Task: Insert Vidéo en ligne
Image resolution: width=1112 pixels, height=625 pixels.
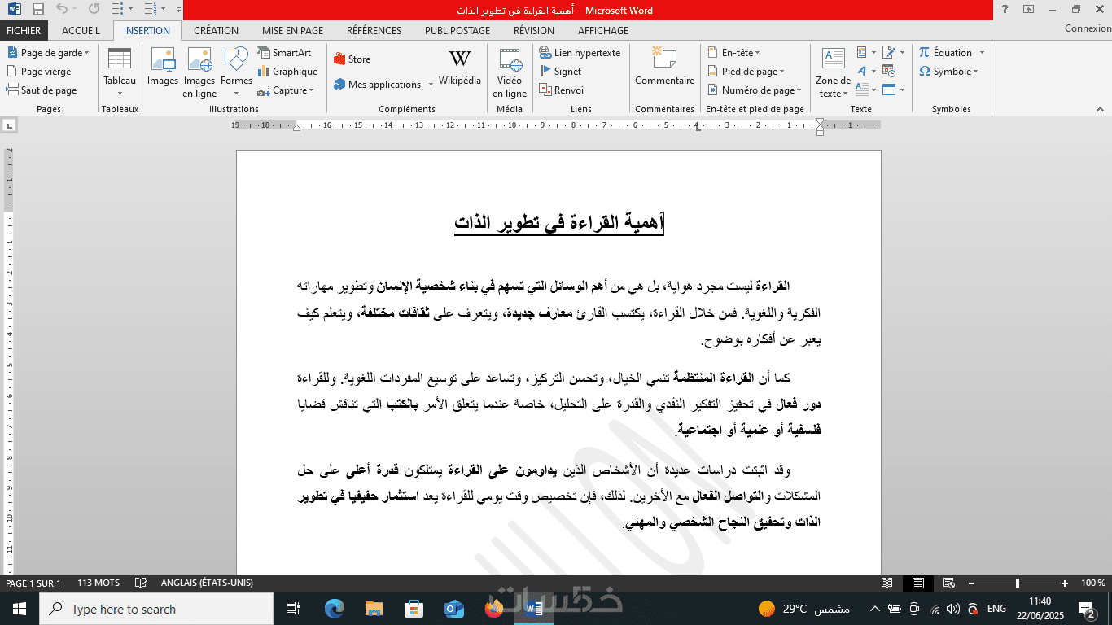Action: (510, 72)
